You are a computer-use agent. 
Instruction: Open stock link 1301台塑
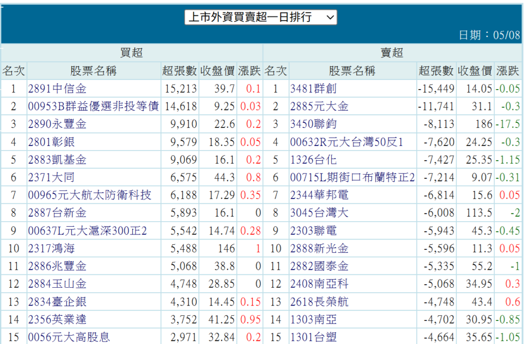[313, 337]
